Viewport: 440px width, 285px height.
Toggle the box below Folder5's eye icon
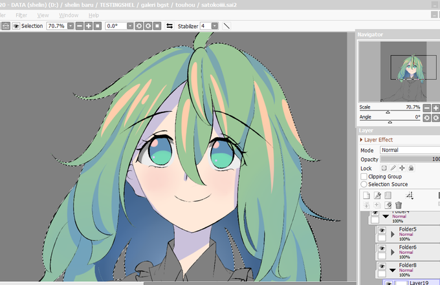click(382, 238)
